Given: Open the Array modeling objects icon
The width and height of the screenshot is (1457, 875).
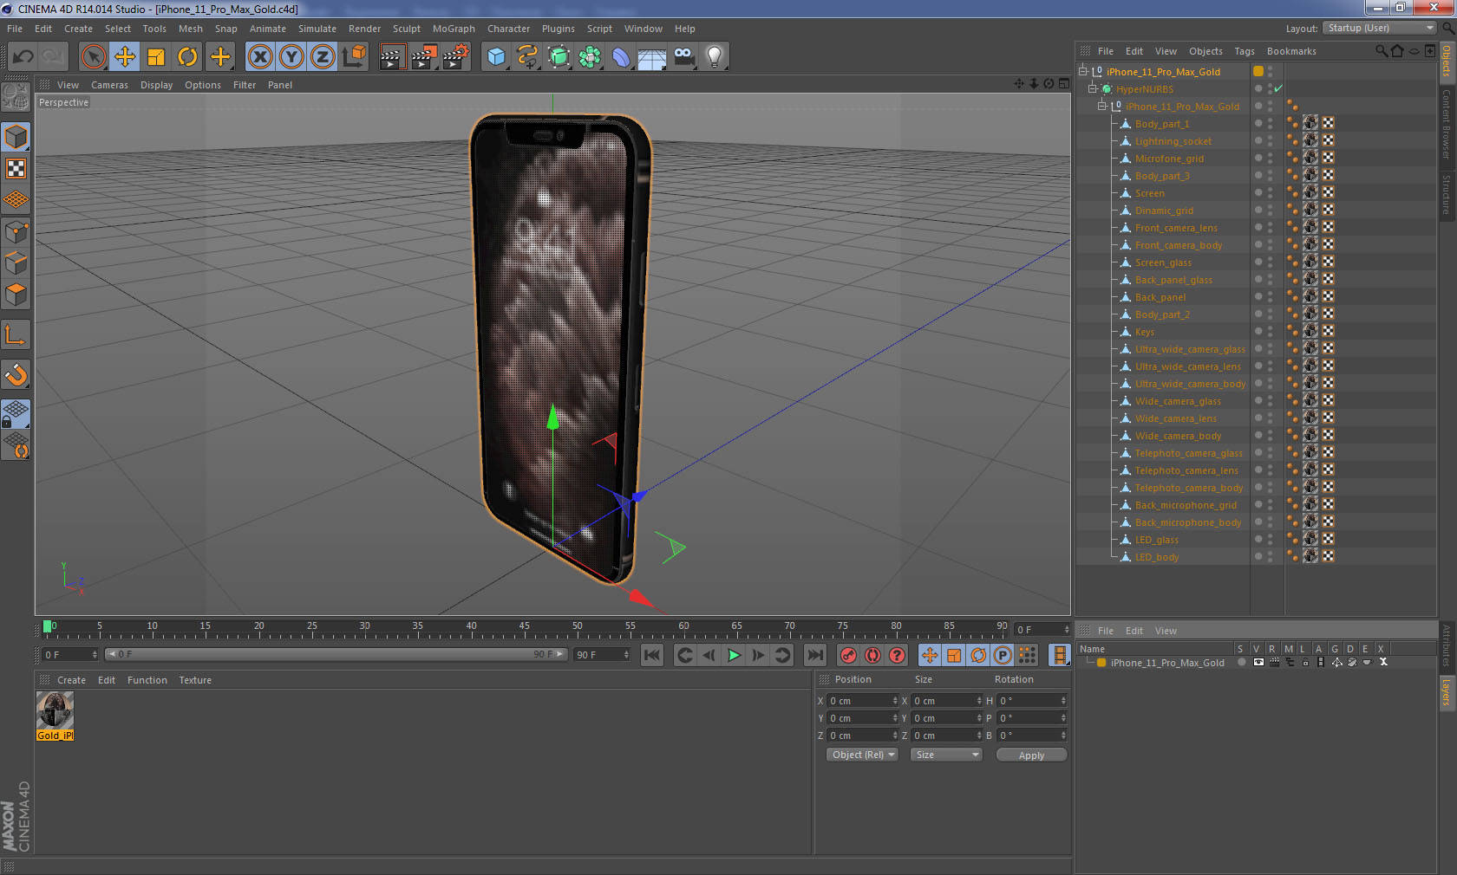Looking at the screenshot, I should pos(590,57).
